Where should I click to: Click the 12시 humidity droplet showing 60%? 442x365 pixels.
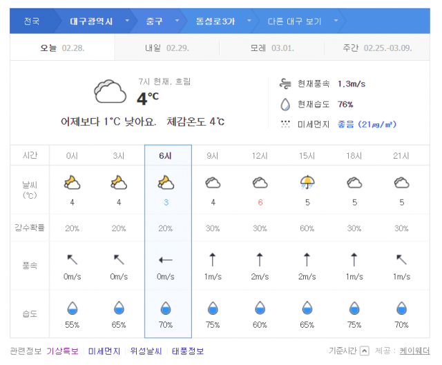[260, 308]
